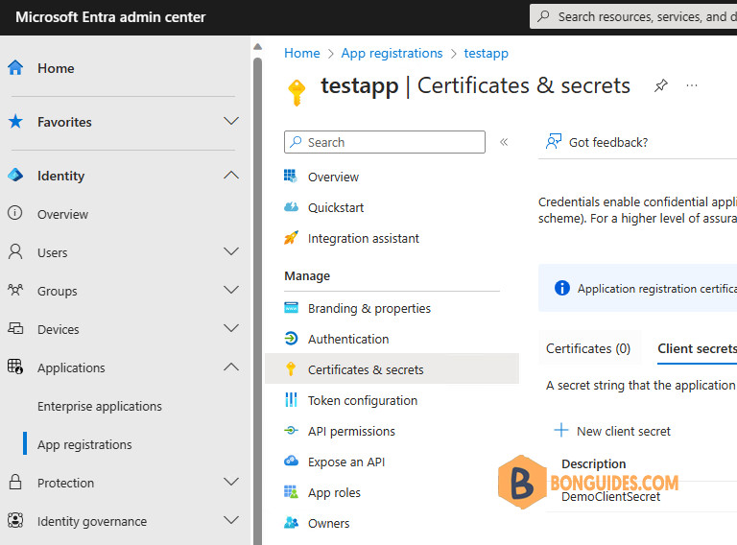The image size is (737, 545).
Task: Open Owners menu item text
Action: coord(328,523)
